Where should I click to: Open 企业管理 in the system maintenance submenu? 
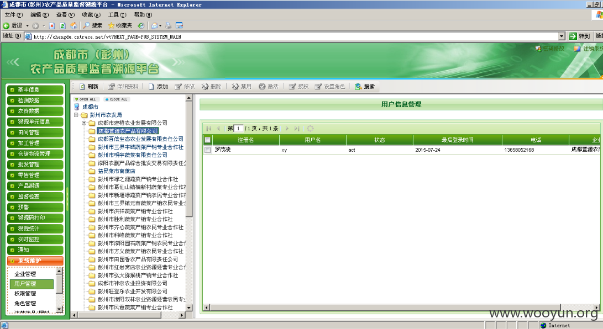[x=25, y=274]
